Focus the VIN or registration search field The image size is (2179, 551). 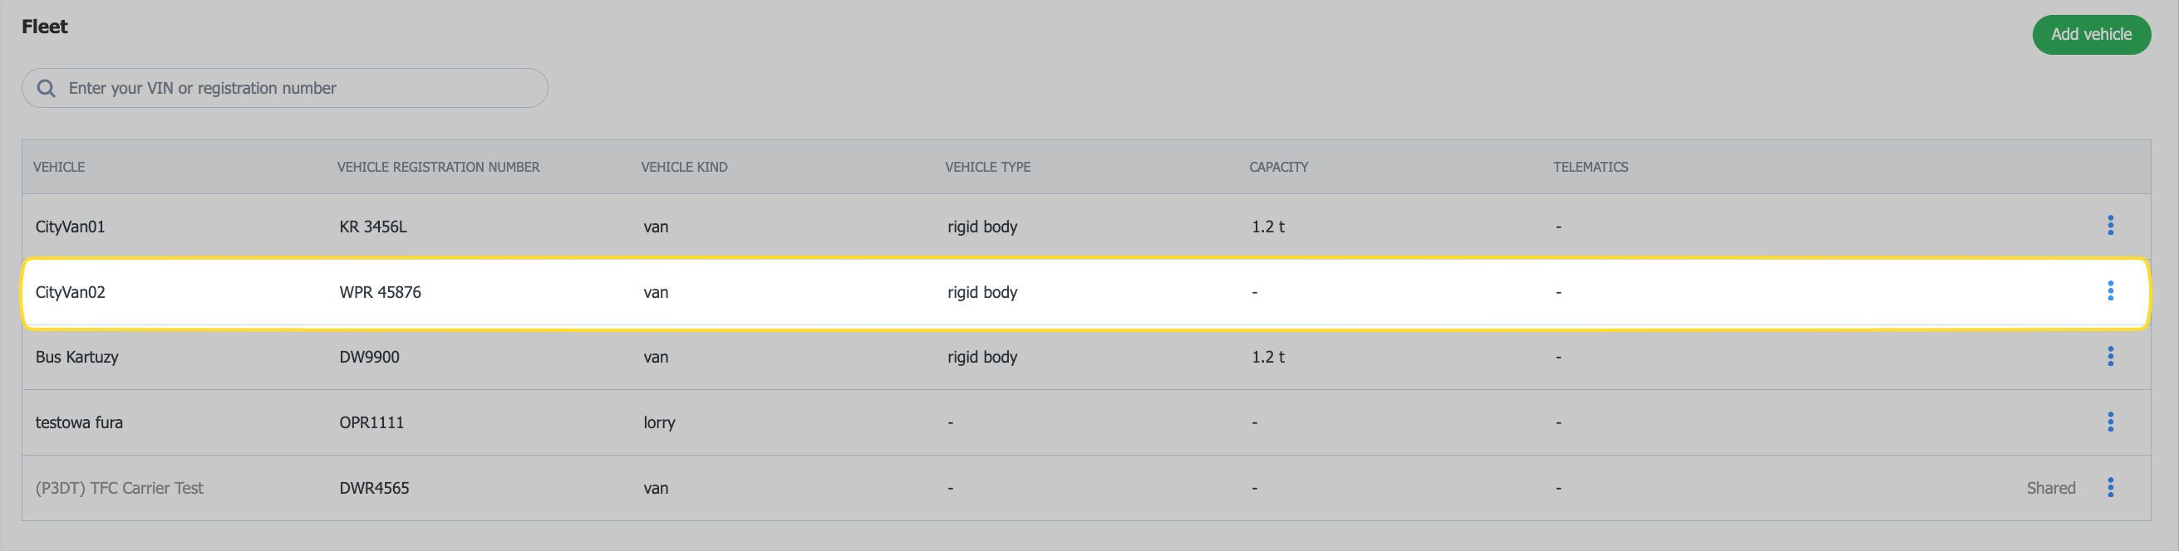pyautogui.click(x=296, y=89)
